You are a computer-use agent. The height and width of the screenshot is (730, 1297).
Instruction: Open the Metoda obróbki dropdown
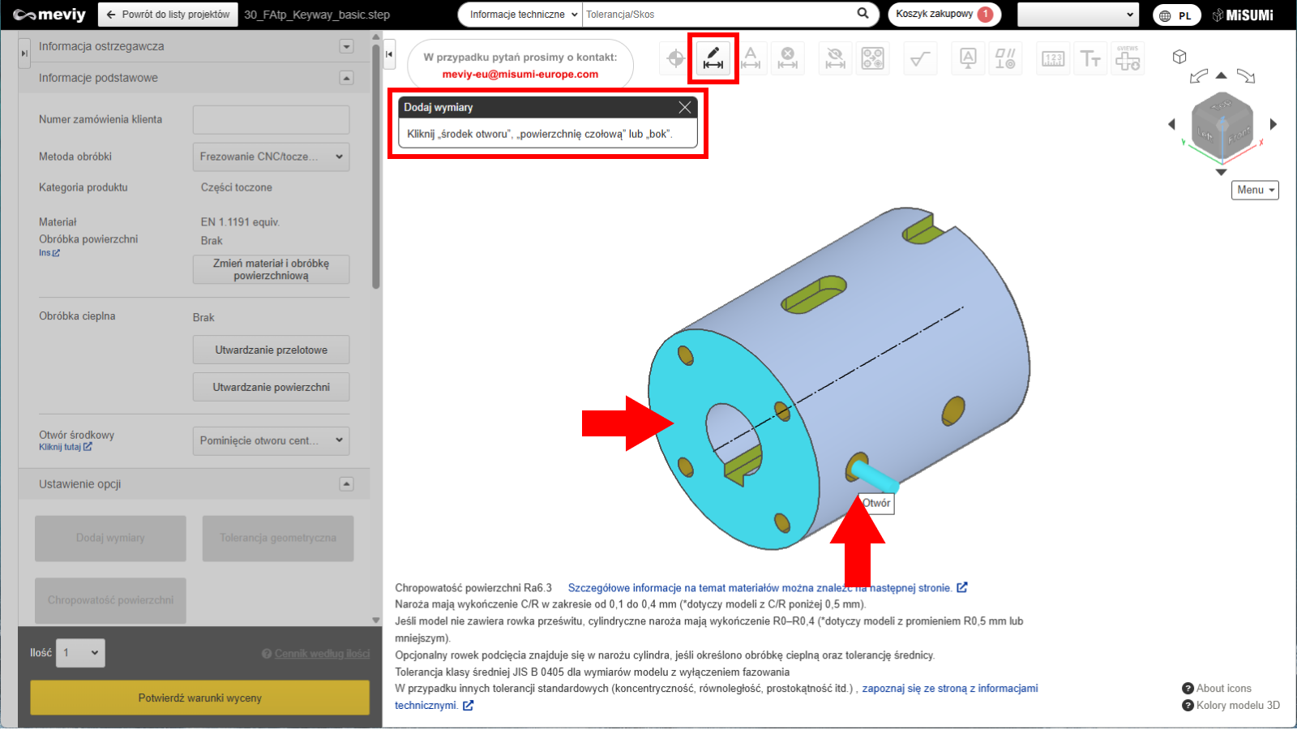tap(271, 157)
